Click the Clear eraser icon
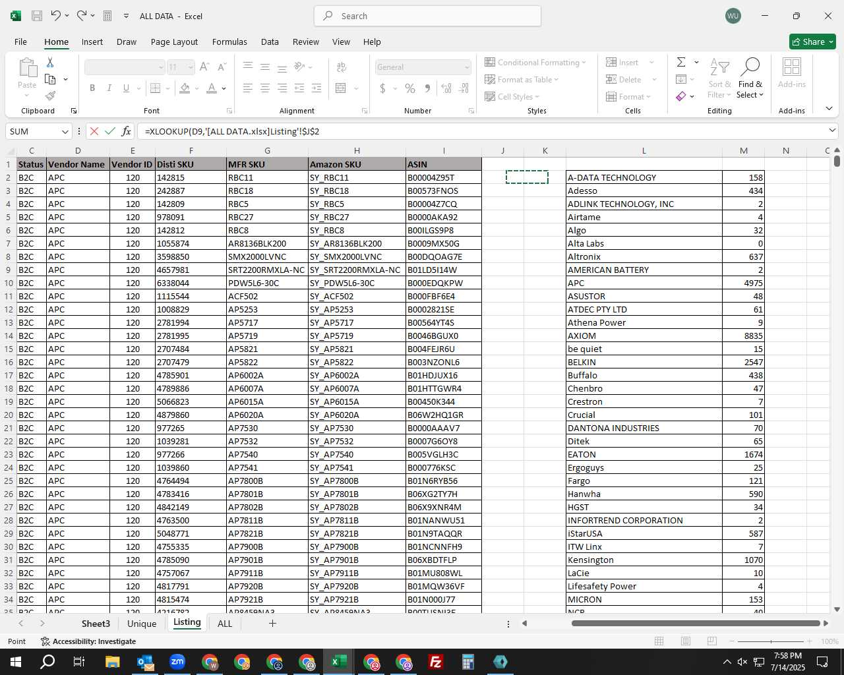The image size is (844, 675). (681, 96)
